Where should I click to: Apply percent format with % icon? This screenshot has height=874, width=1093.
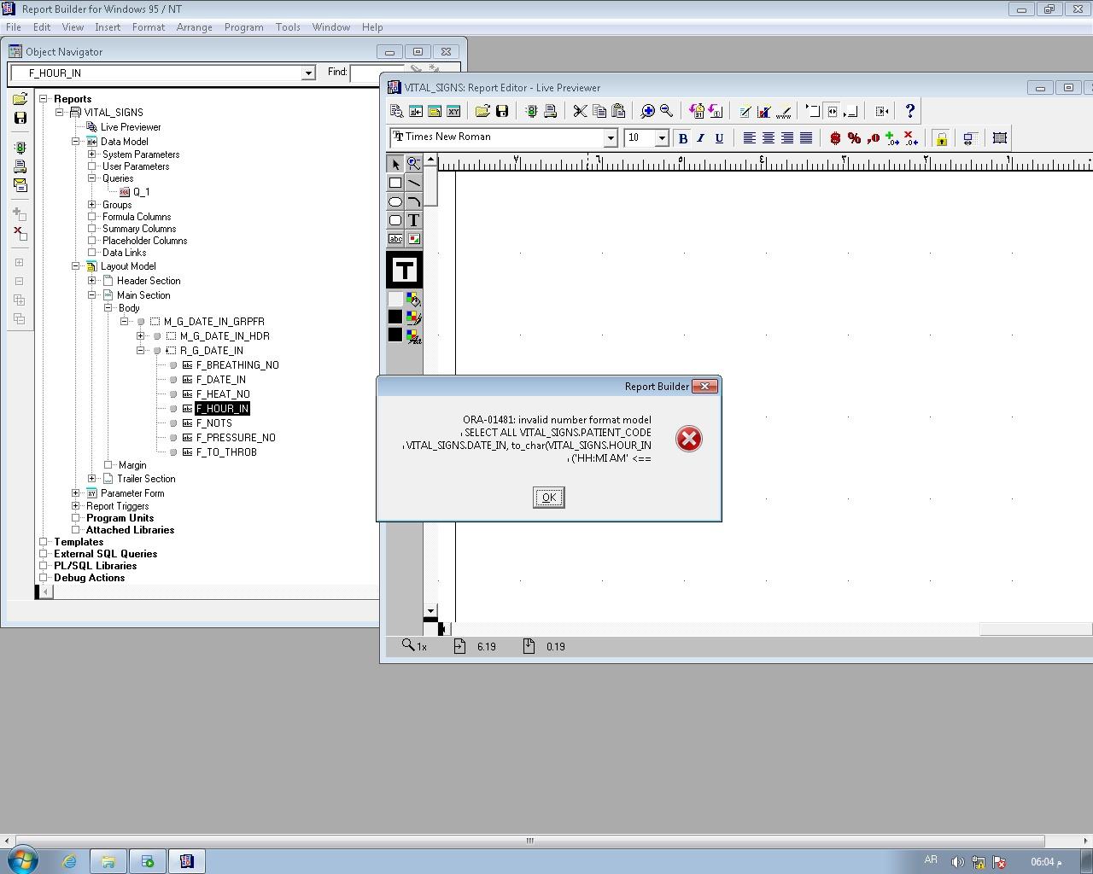[854, 138]
